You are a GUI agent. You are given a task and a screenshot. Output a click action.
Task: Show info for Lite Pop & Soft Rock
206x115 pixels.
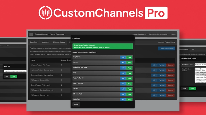click(x=123, y=68)
